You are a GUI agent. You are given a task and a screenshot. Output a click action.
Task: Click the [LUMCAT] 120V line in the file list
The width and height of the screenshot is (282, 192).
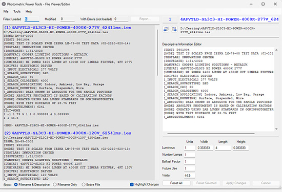pos(43,164)
